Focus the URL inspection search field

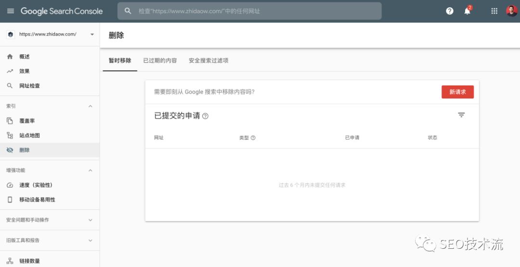[x=250, y=11]
